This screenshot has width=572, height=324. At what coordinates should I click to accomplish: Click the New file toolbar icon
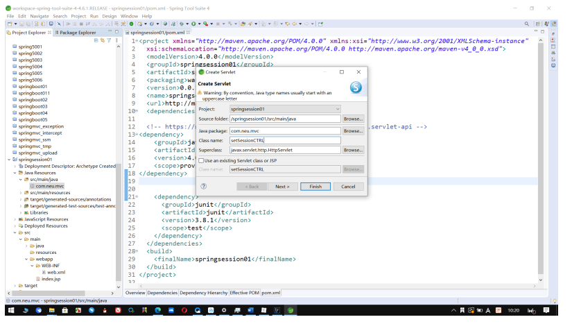point(10,24)
